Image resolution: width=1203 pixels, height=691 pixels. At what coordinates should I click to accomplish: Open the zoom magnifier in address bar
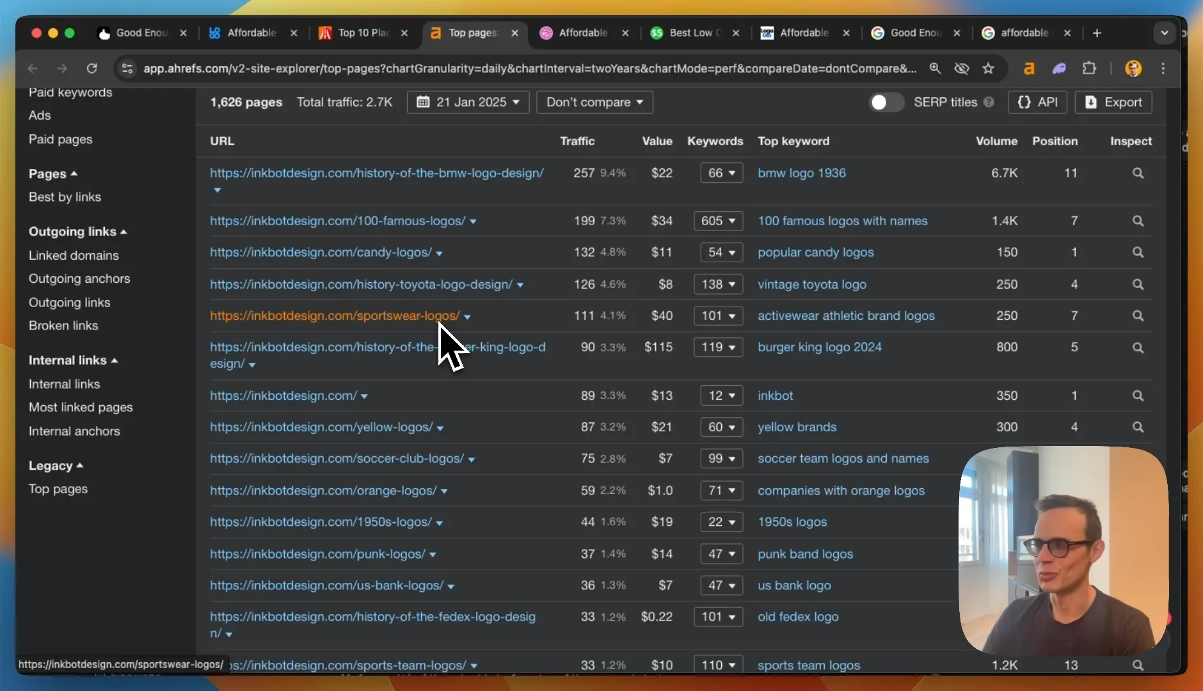[935, 68]
